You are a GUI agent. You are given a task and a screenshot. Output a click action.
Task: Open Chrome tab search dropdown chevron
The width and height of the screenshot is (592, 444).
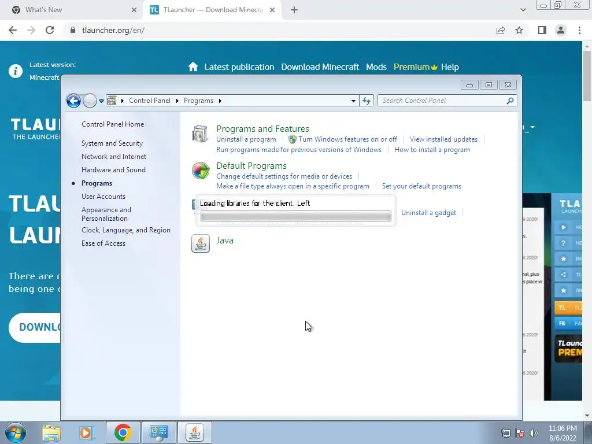click(523, 10)
